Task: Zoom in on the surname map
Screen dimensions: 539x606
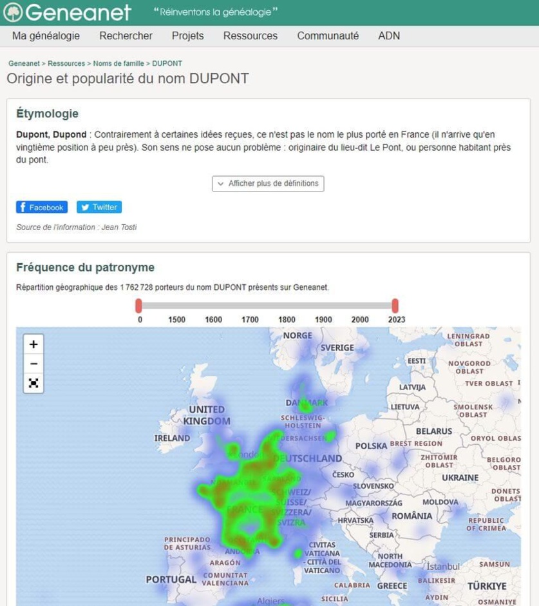Action: (x=33, y=344)
